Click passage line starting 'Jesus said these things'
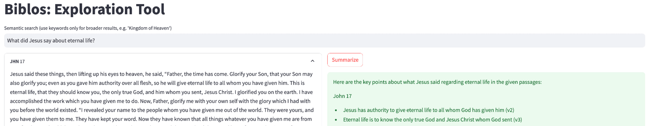The height and width of the screenshot is (126, 650). tap(161, 74)
